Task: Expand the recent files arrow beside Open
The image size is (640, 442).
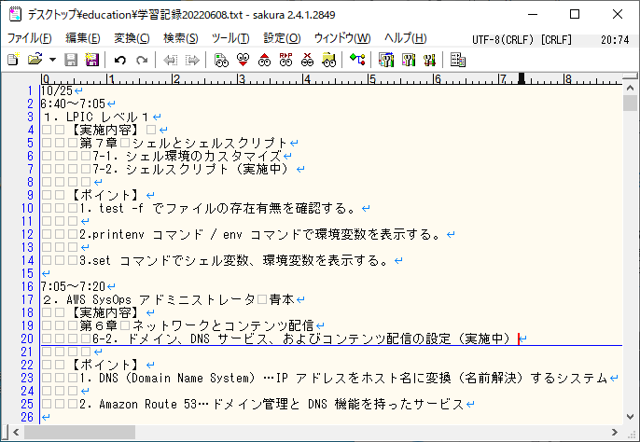Action: tap(52, 60)
